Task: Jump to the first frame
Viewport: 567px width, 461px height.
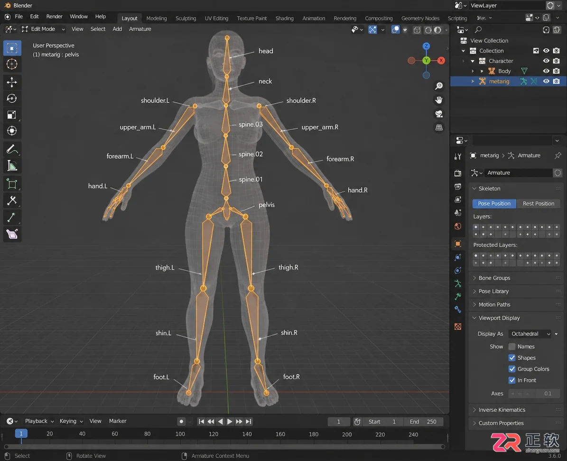Action: [x=201, y=421]
